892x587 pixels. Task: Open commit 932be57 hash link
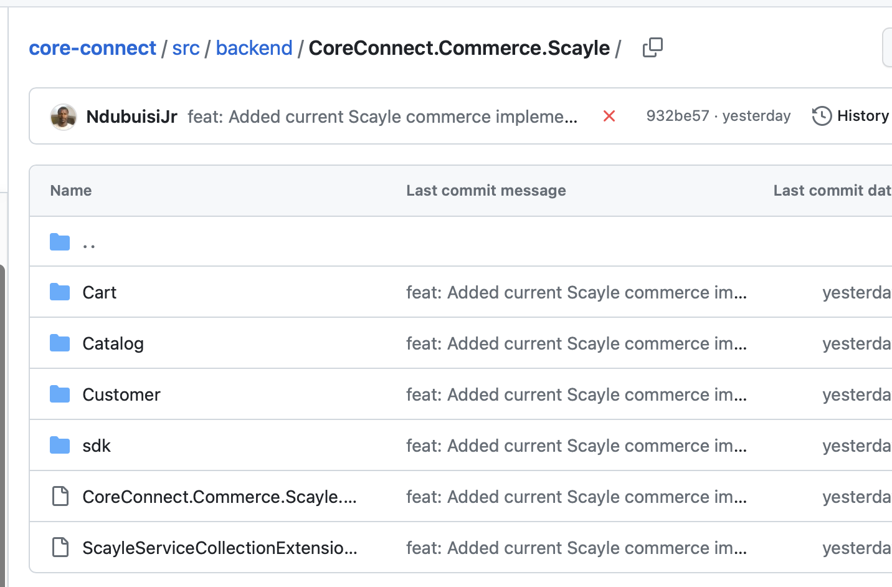click(677, 116)
